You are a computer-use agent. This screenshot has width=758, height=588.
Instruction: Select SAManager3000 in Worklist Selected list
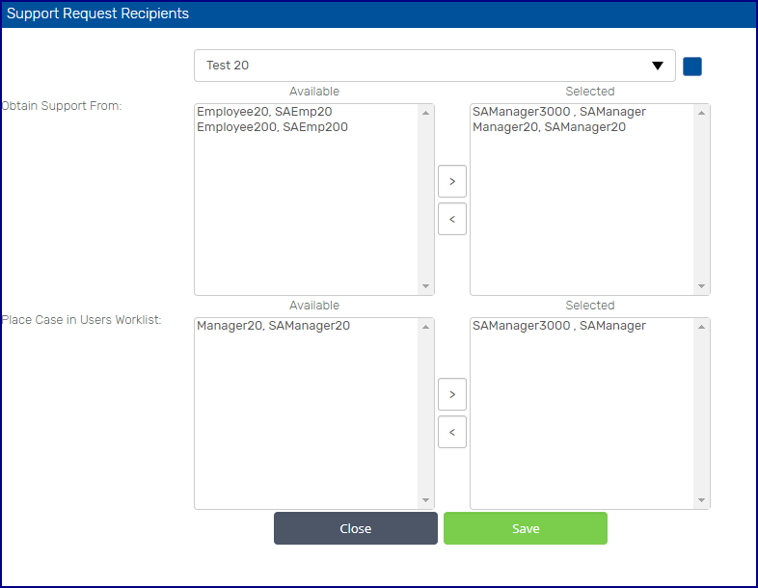point(558,326)
